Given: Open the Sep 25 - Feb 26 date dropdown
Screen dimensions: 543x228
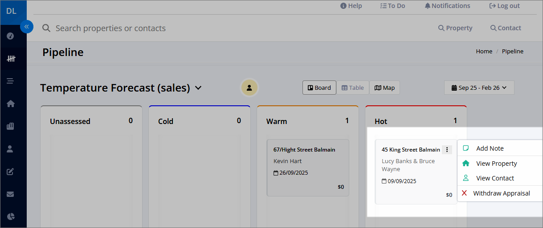Looking at the screenshot, I should tap(479, 88).
